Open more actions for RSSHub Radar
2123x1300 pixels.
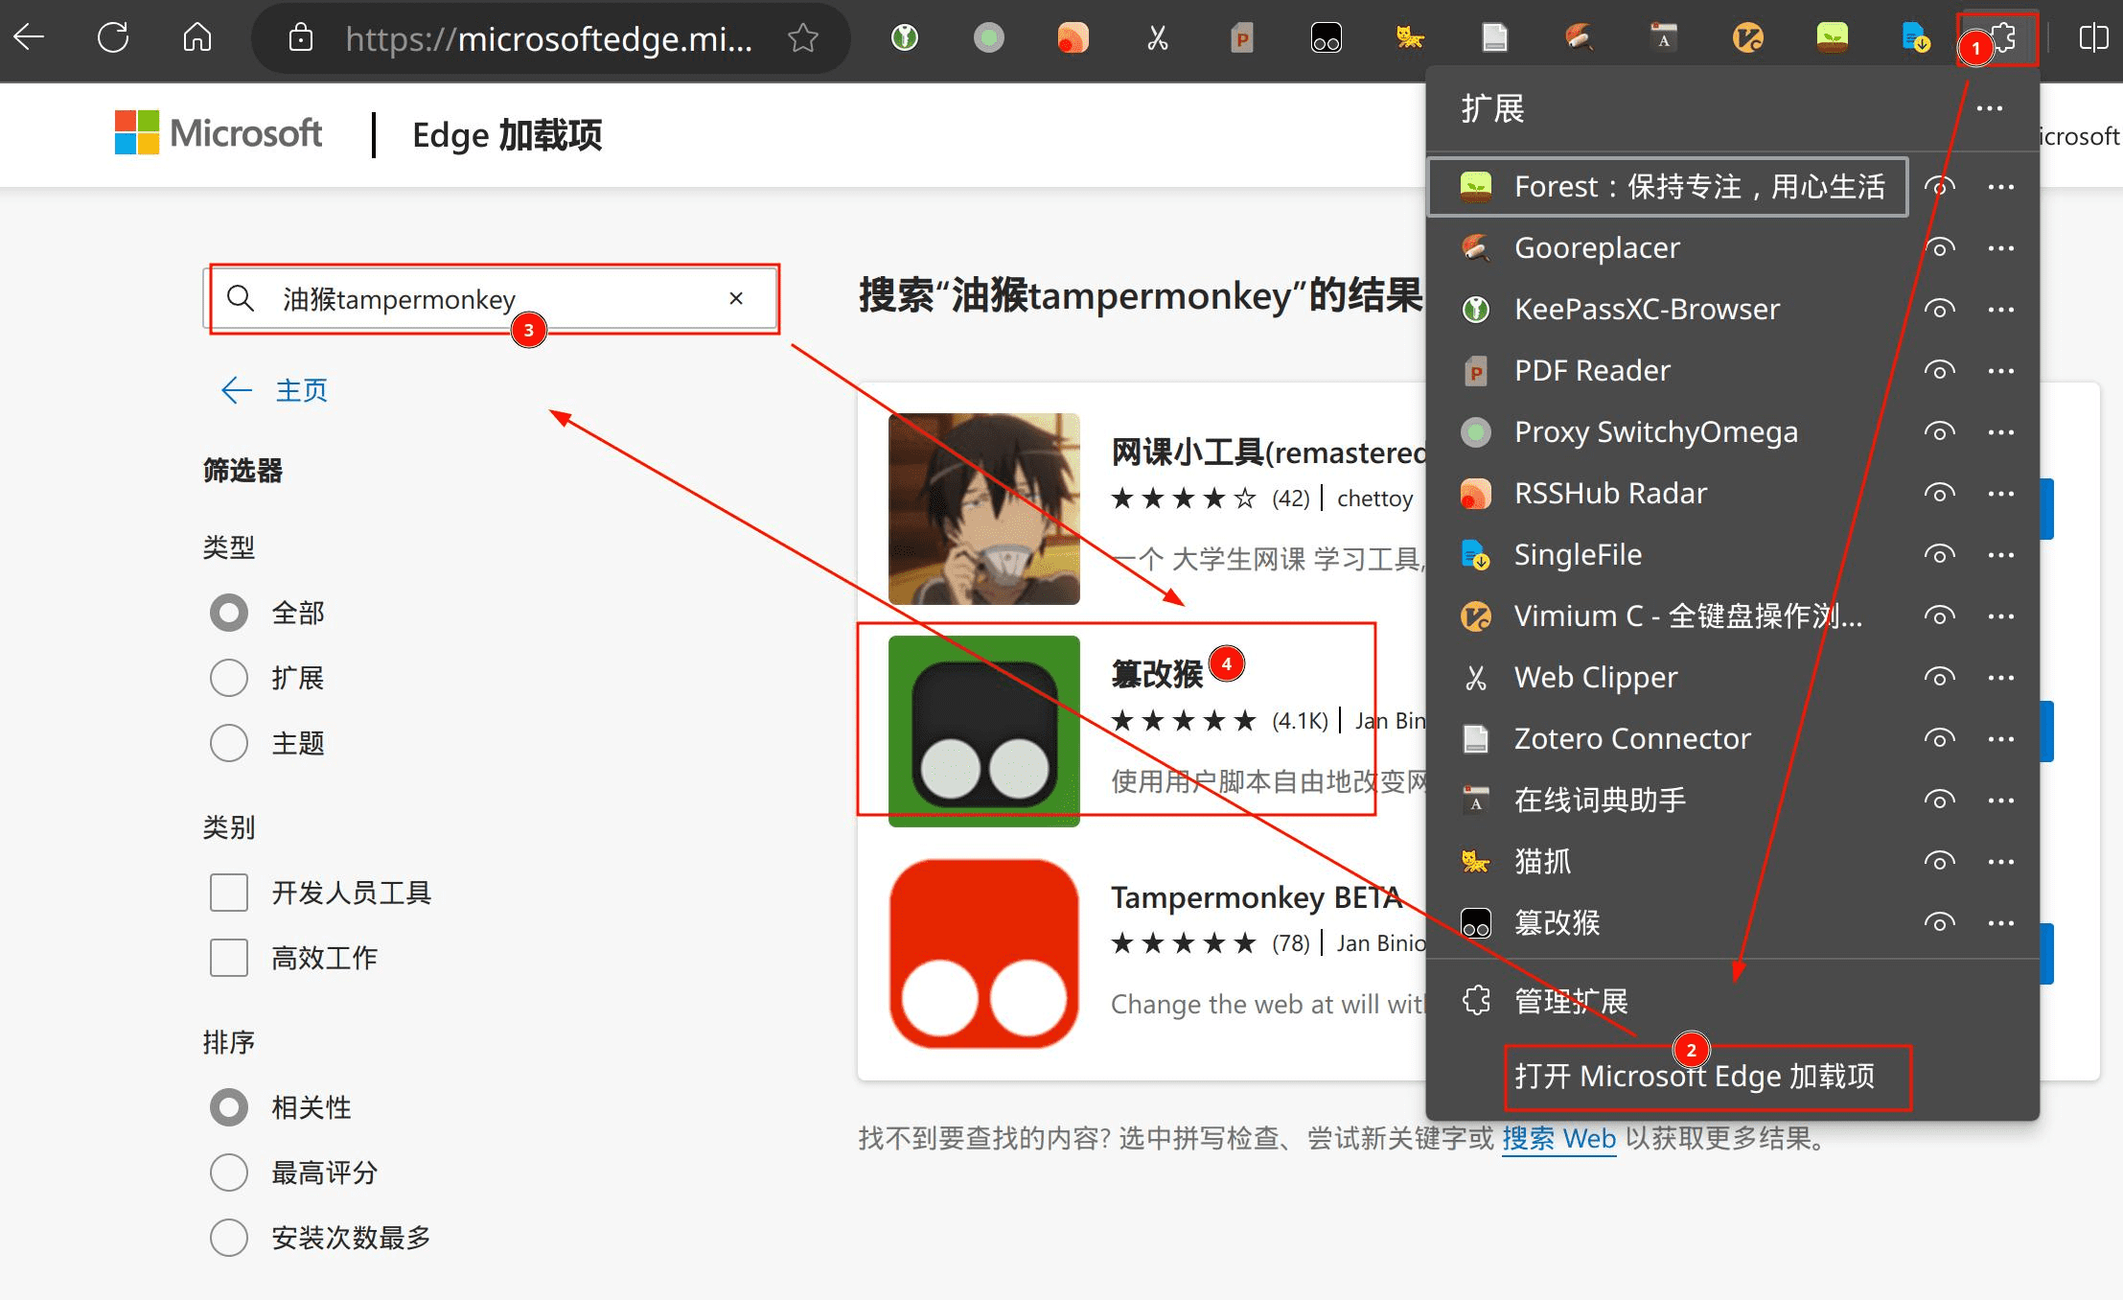coord(2001,493)
